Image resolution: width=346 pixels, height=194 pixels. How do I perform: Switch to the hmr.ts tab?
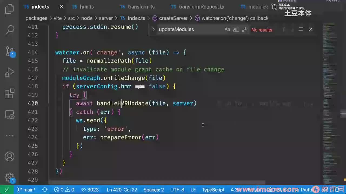[x=86, y=7]
